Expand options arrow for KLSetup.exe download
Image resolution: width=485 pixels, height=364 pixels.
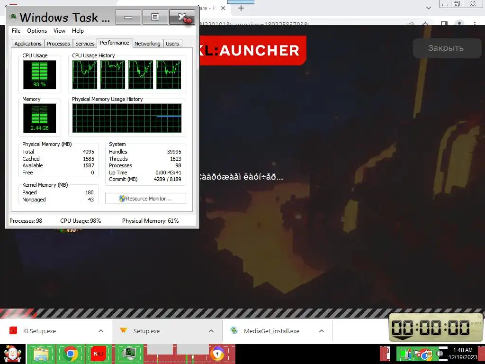[x=101, y=331]
